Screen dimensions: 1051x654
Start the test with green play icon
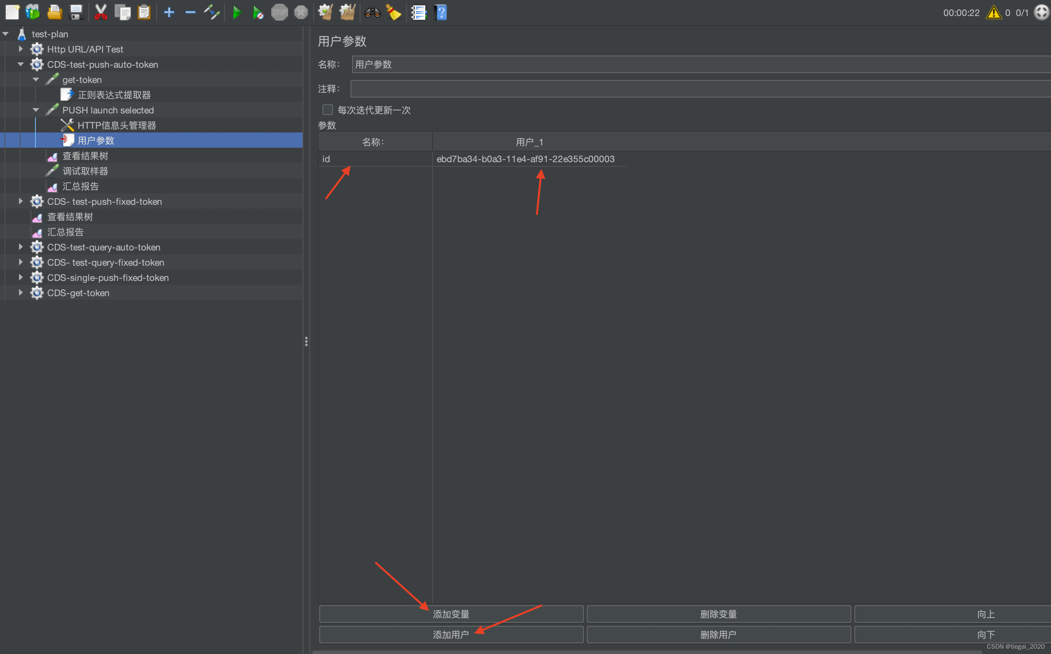coord(237,12)
